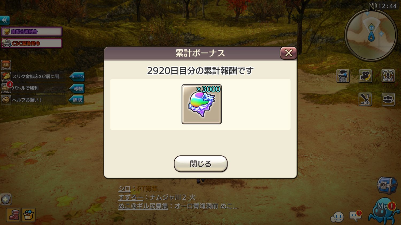Image resolution: width=401 pixels, height=225 pixels.
Task: Open the CSC緊急発令 banner
Action: [x=32, y=43]
